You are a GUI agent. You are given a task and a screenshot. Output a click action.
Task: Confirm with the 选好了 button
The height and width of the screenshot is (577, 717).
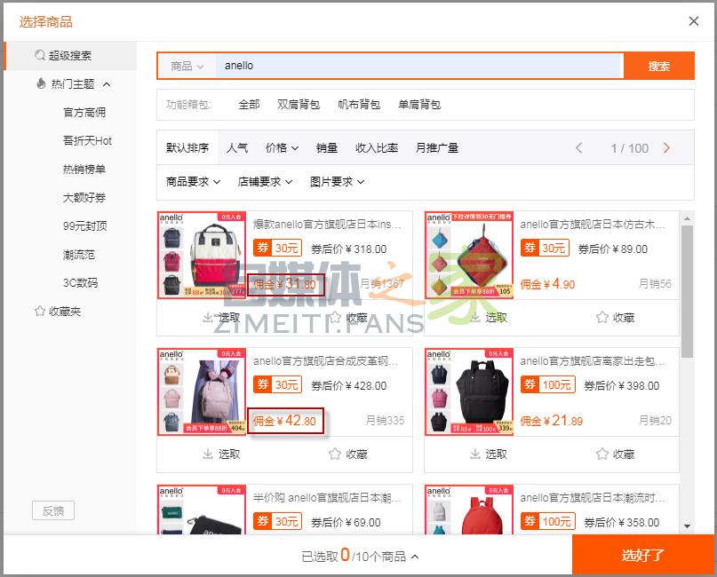pyautogui.click(x=642, y=556)
